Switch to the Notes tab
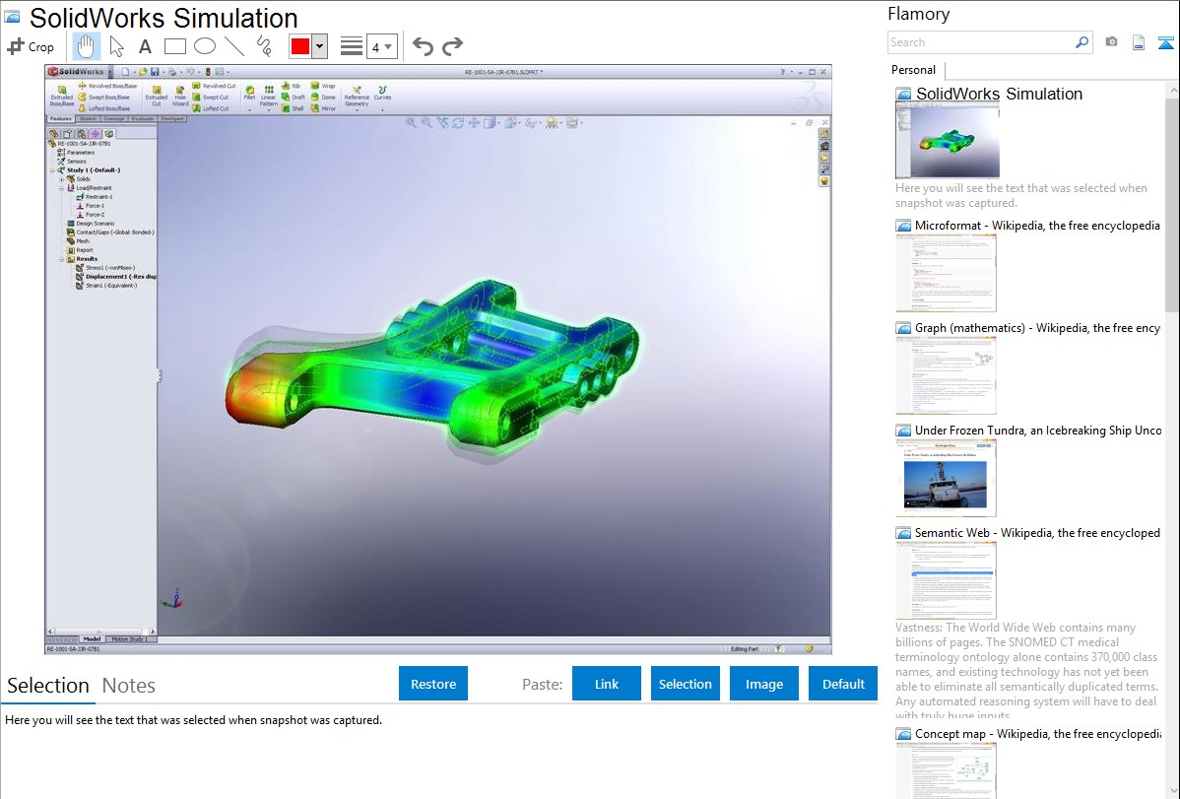The width and height of the screenshot is (1180, 799). coord(129,686)
